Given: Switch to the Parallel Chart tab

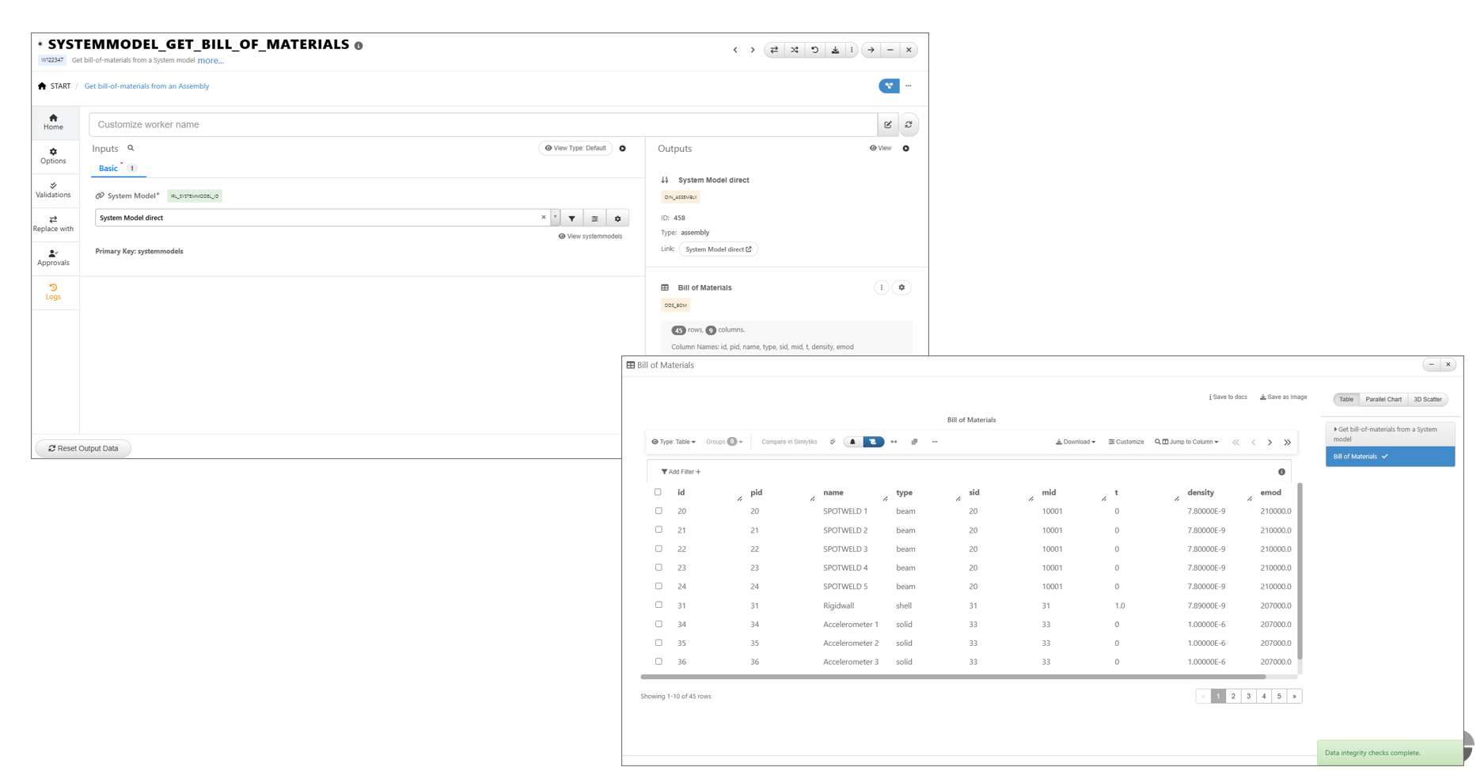Looking at the screenshot, I should click(1383, 400).
